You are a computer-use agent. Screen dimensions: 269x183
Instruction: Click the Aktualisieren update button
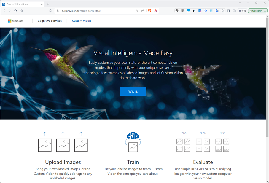[256, 11]
